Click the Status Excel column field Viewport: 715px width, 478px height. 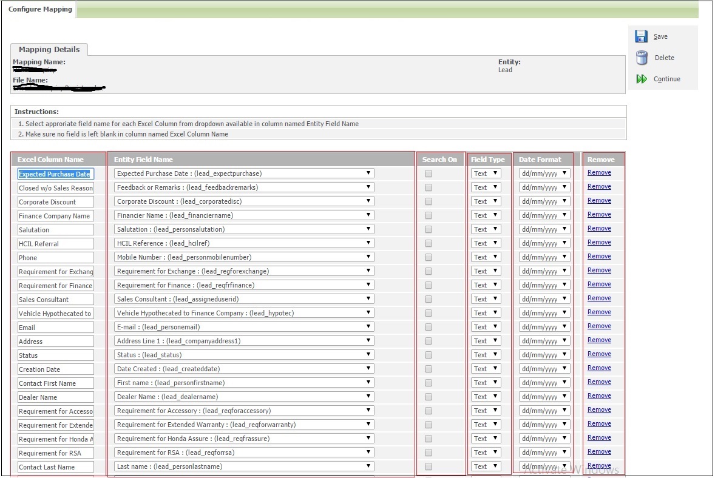pyautogui.click(x=56, y=355)
